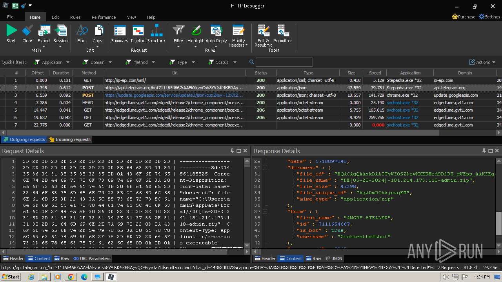
Task: Open the Settings gear
Action: point(489,17)
